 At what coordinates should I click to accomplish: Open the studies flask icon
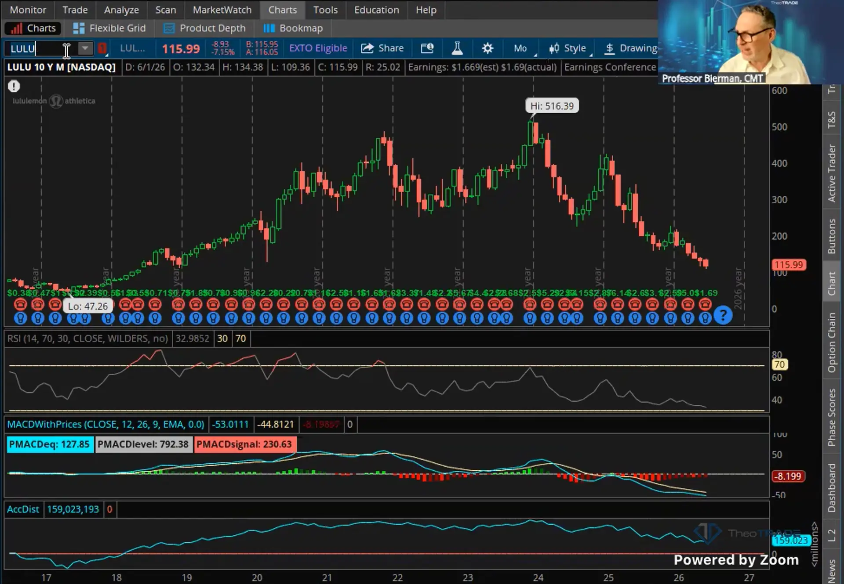pyautogui.click(x=457, y=48)
